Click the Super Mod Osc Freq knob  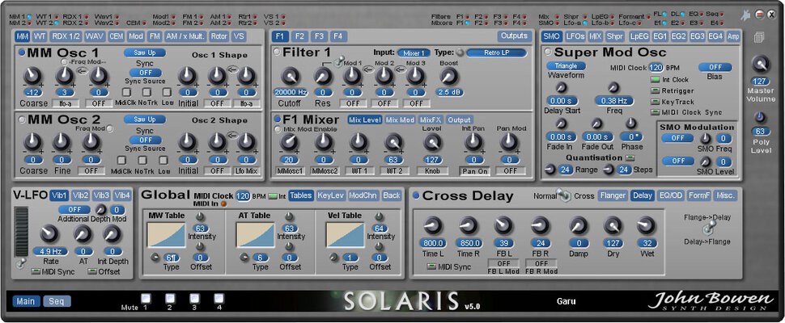pyautogui.click(x=614, y=87)
